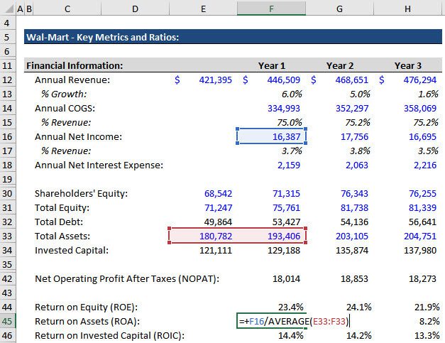The height and width of the screenshot is (343, 445).
Task: Select column A header
Action: point(20,9)
